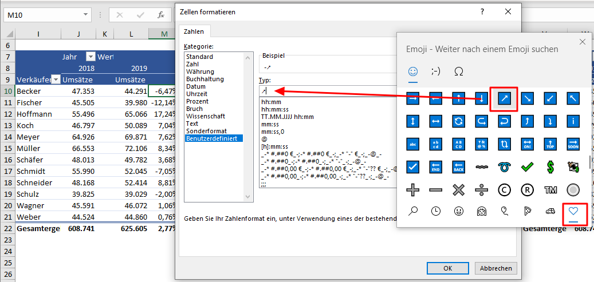Open the Name Box dropdown arrow
Viewport: 594px width, 282px height.
pos(85,14)
